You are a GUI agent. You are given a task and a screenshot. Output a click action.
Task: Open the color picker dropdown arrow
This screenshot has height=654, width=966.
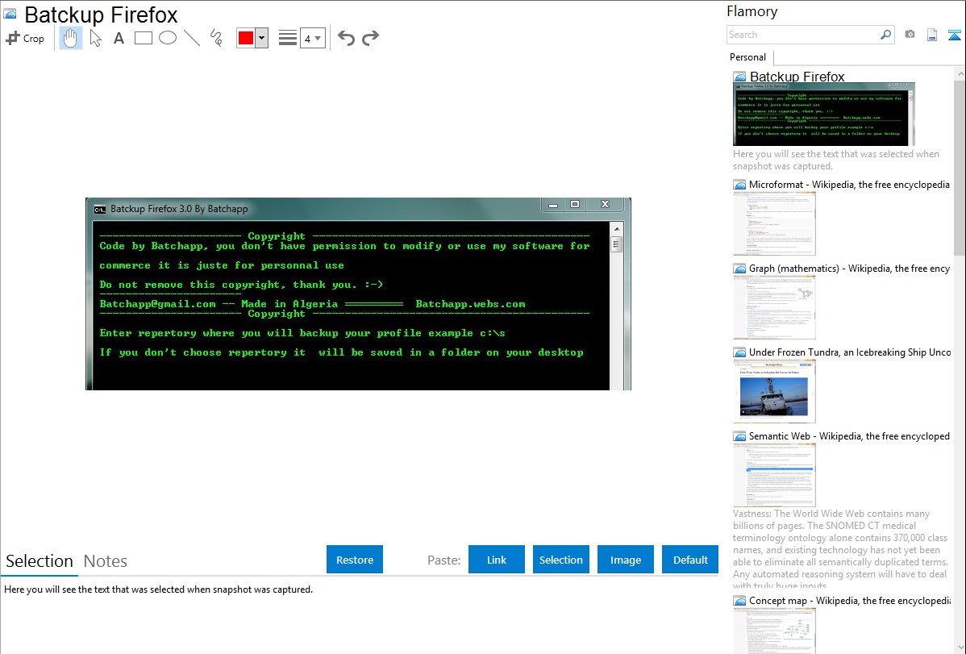(261, 38)
